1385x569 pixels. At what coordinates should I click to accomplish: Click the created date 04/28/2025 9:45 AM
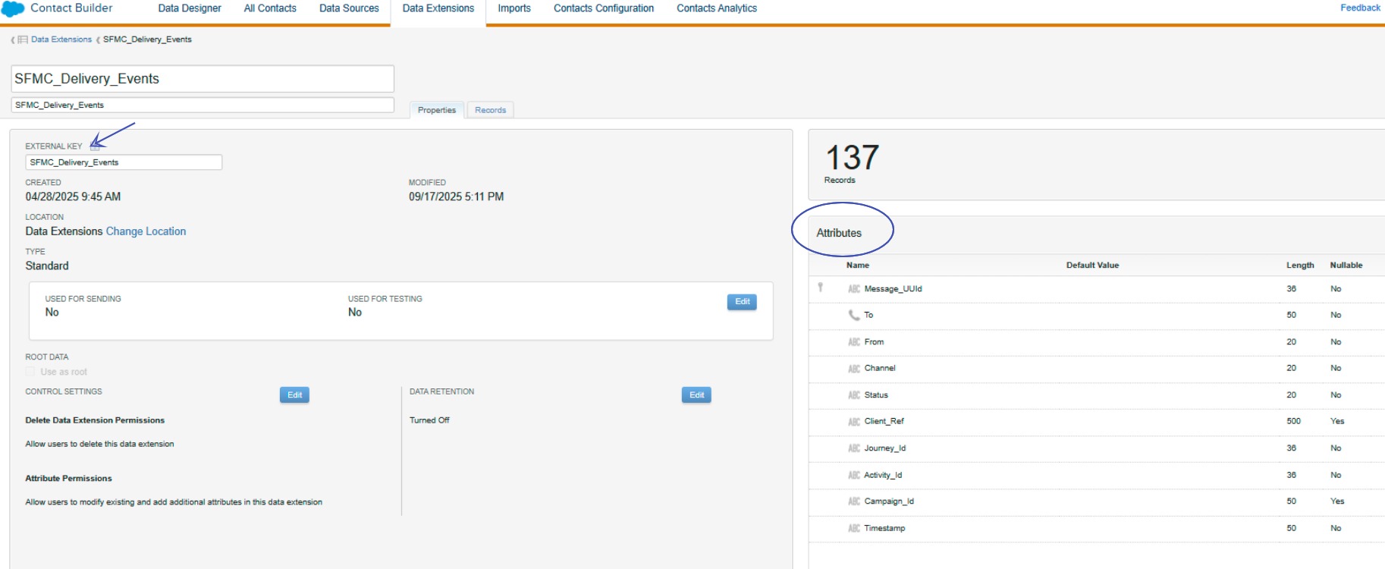(x=73, y=196)
